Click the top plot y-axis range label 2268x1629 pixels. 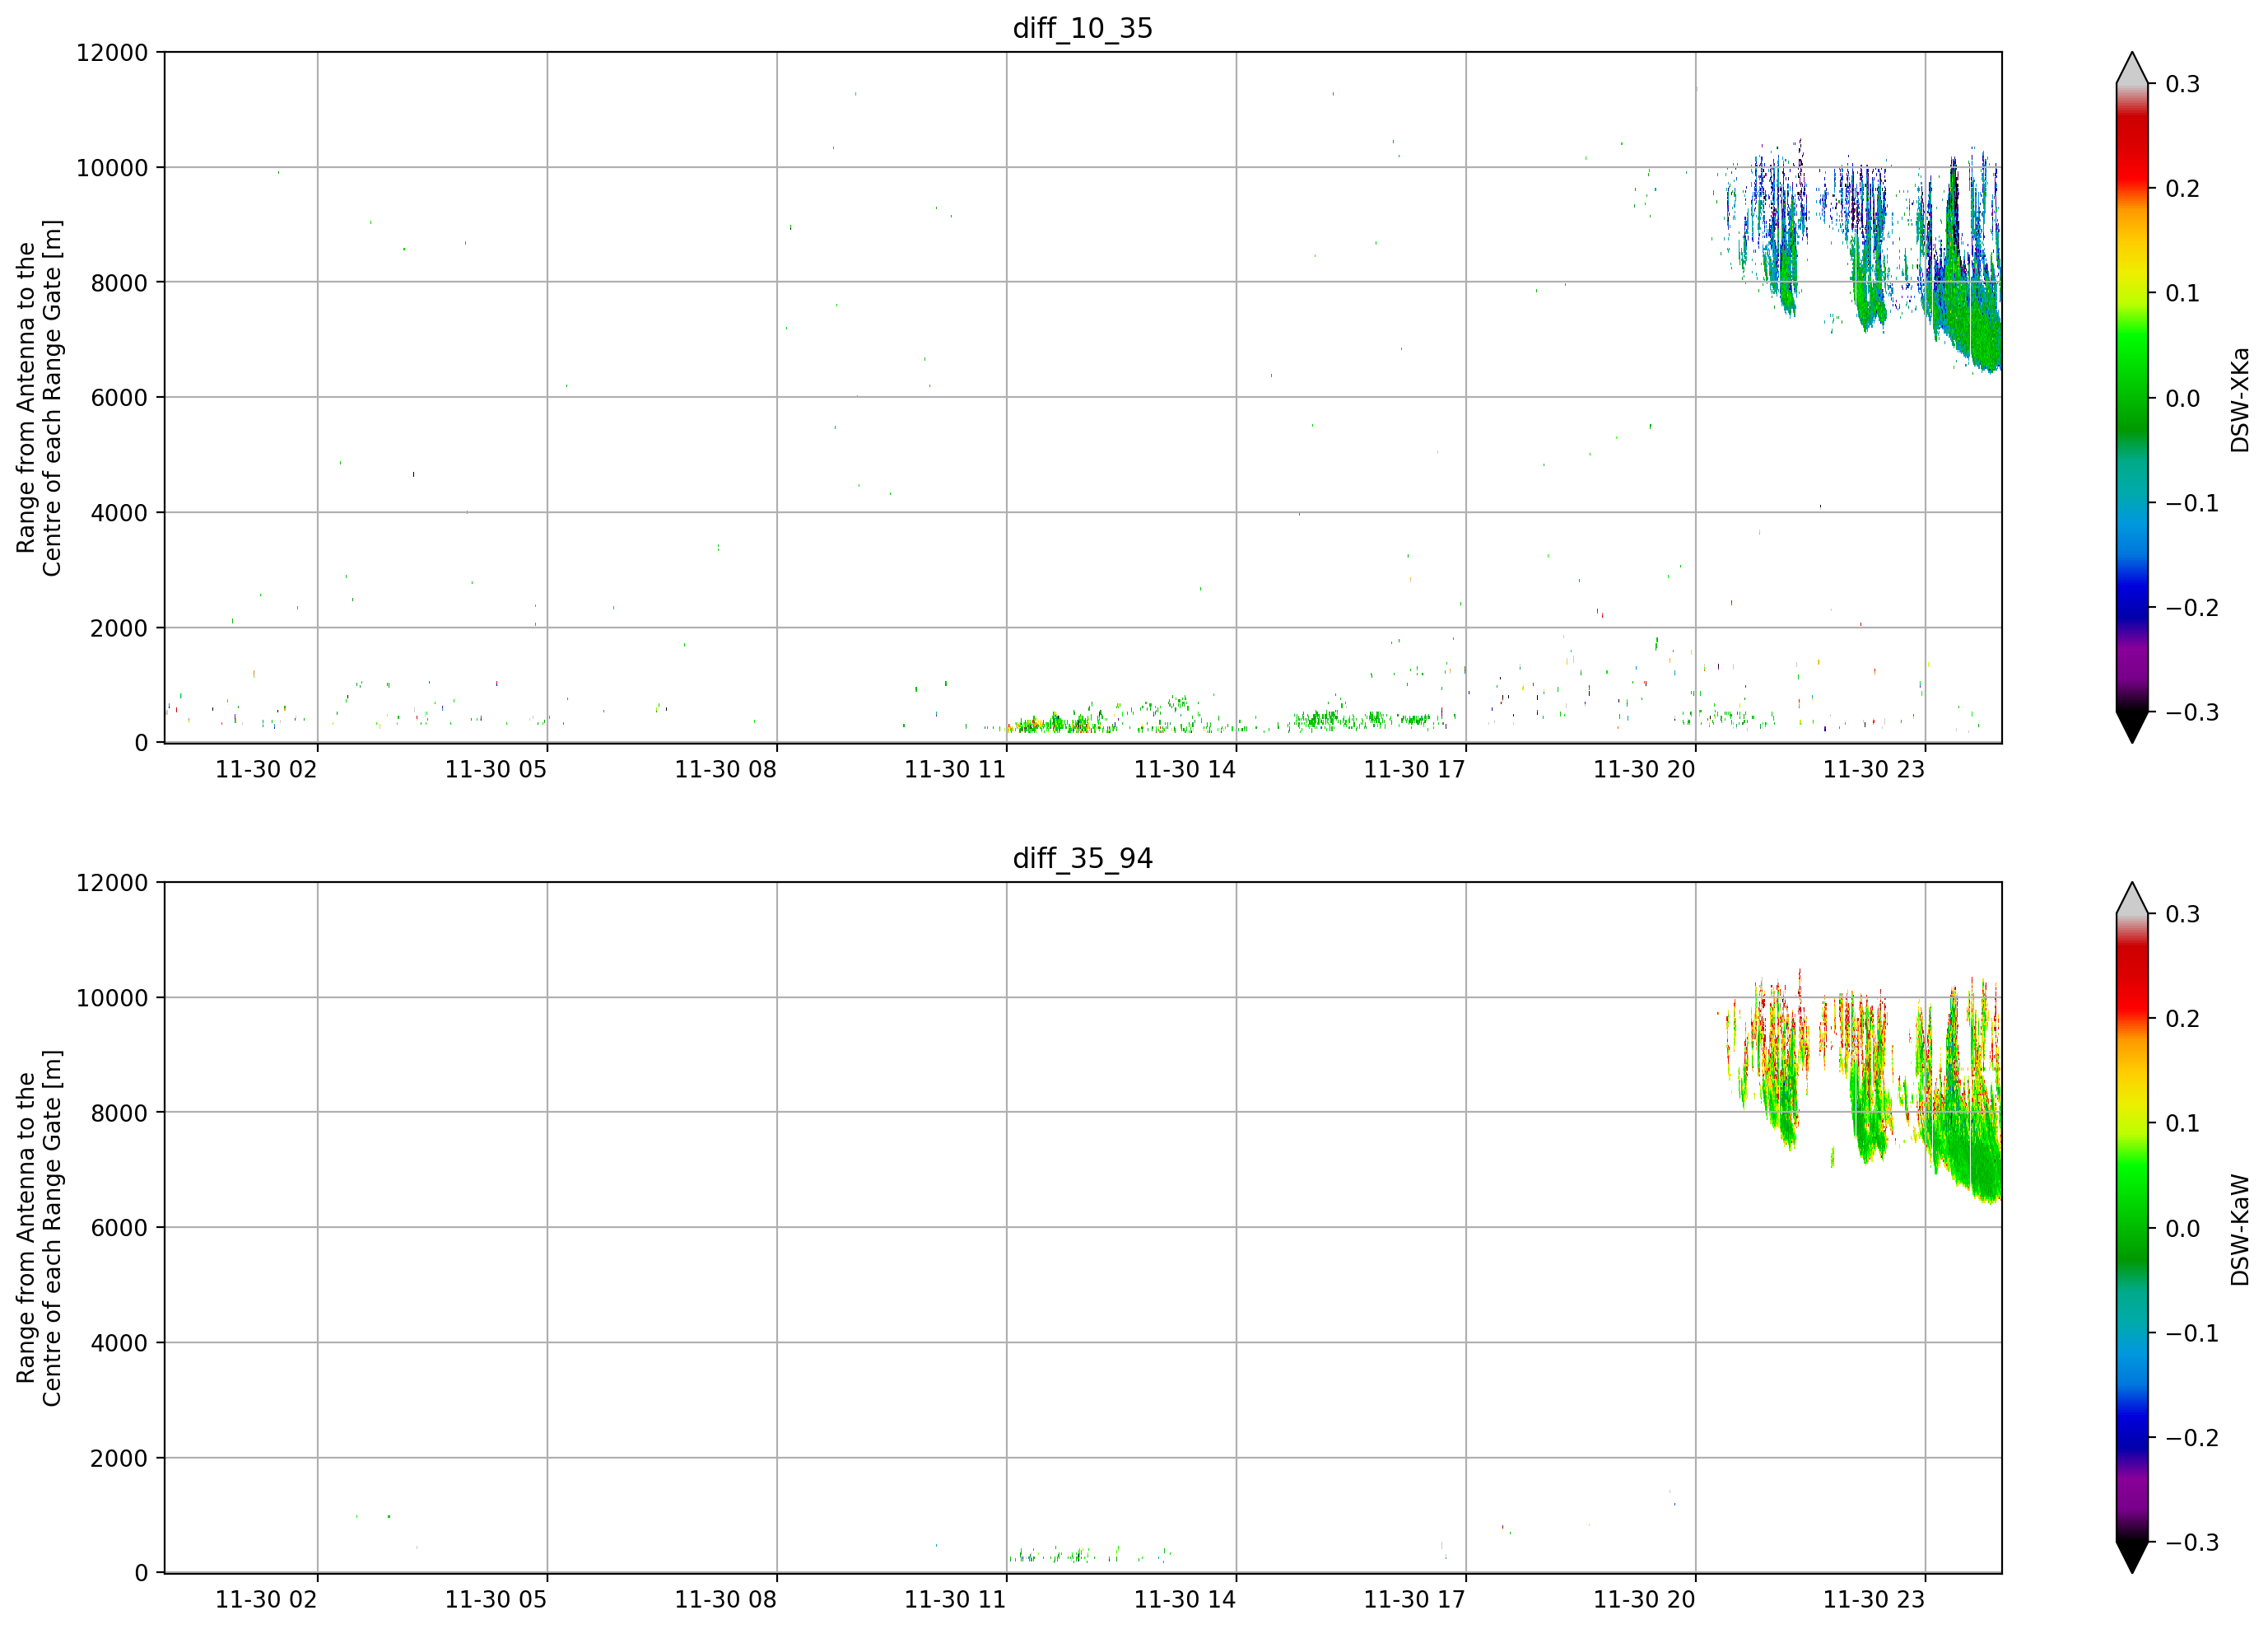[39, 399]
